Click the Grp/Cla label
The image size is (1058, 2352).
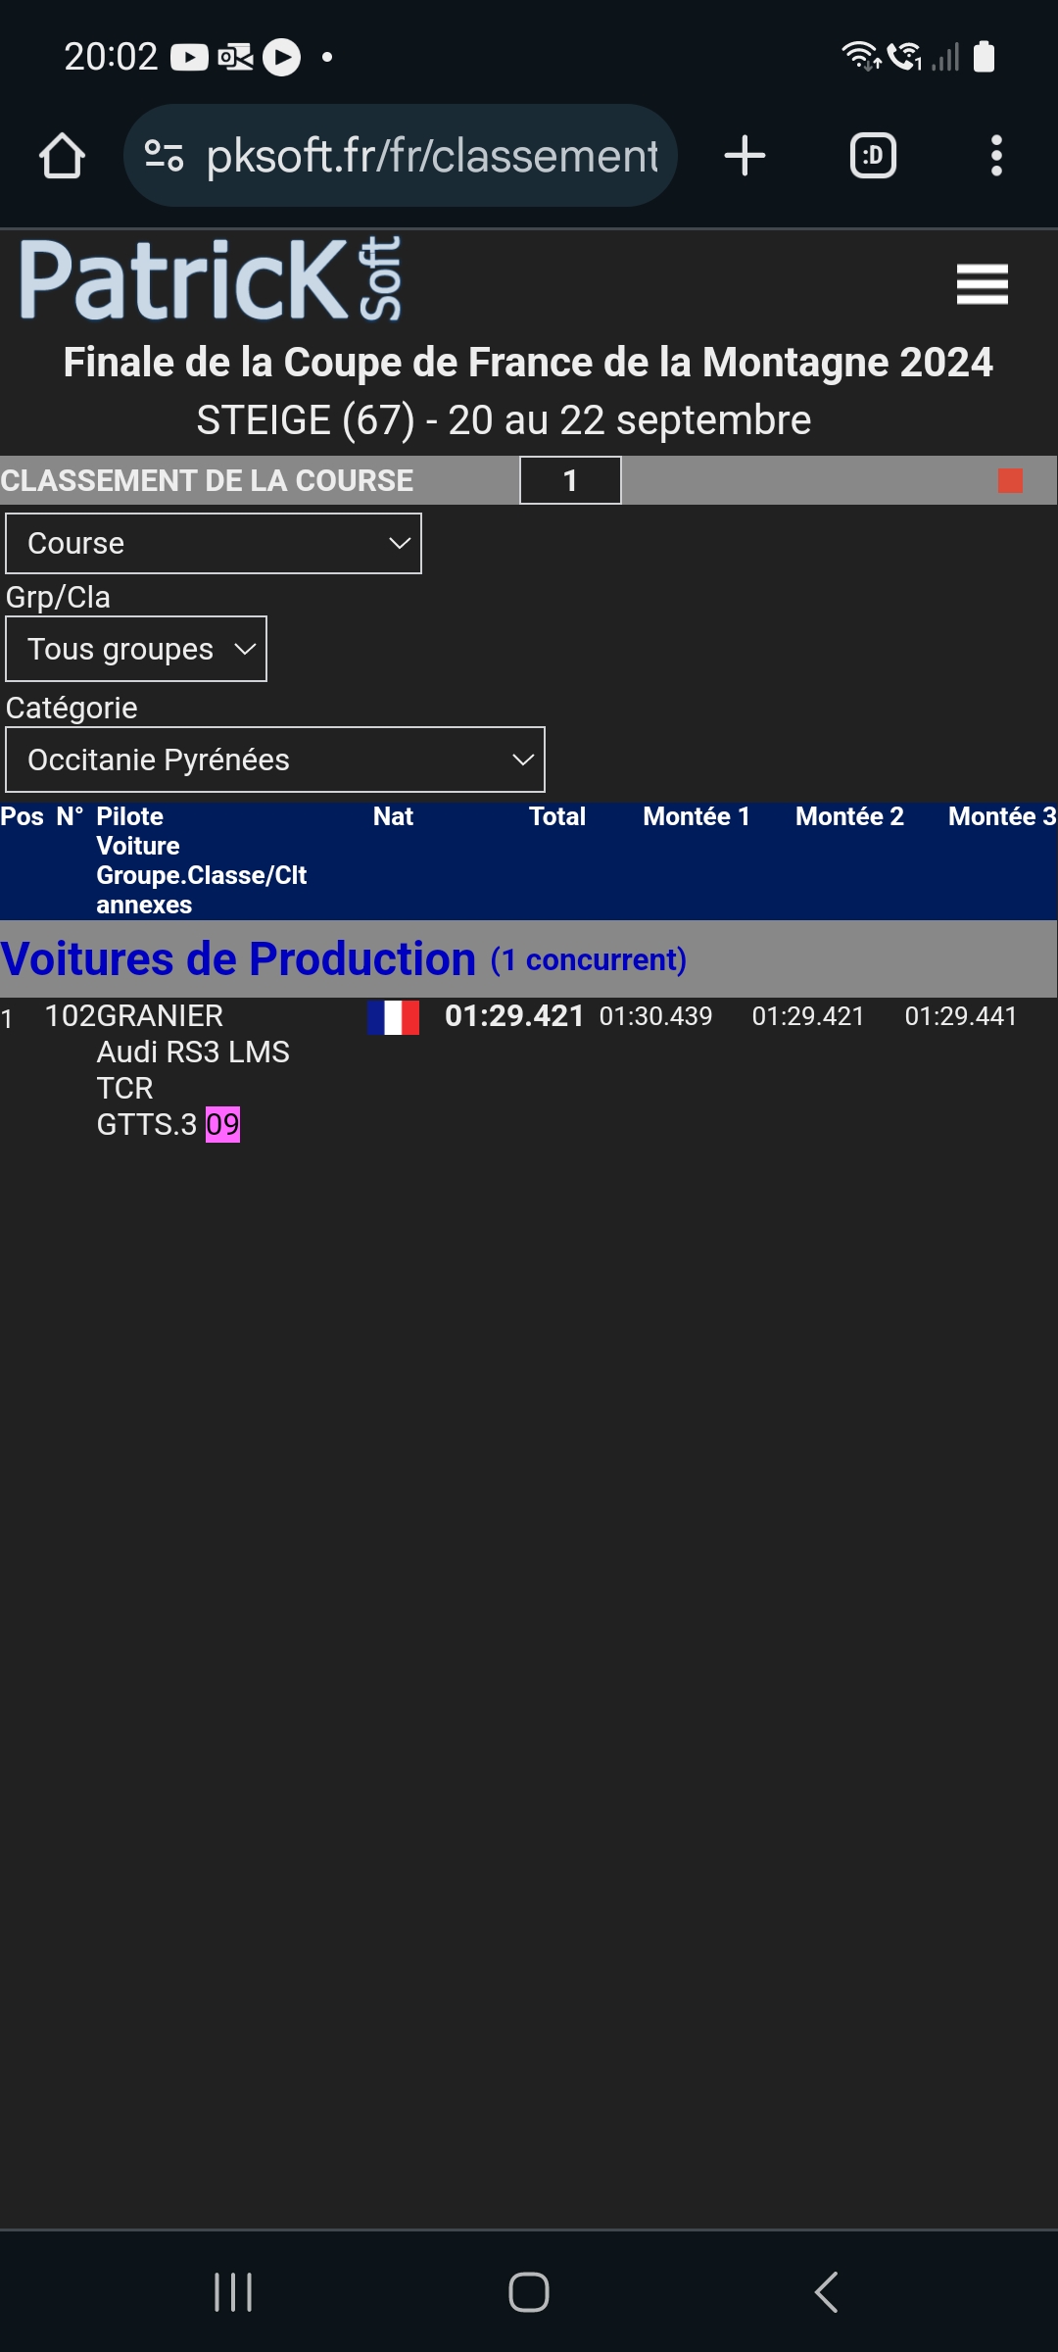click(58, 597)
